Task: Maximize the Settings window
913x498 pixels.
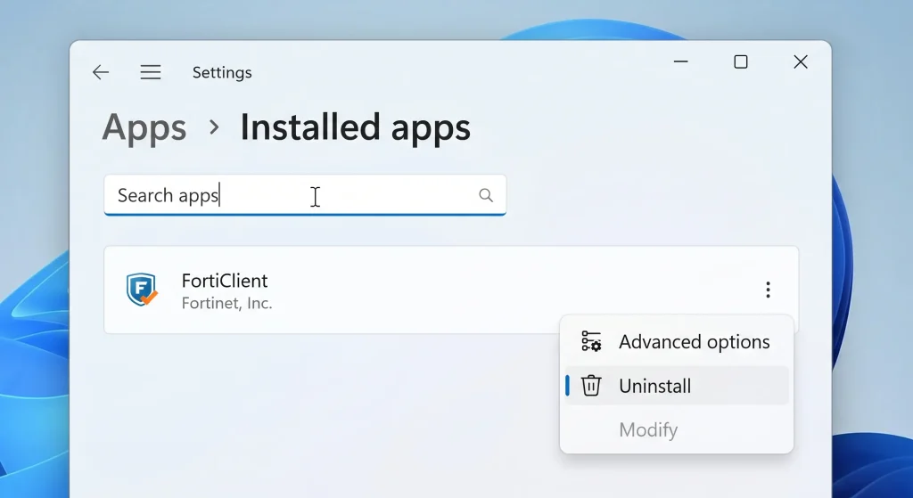Action: click(741, 61)
